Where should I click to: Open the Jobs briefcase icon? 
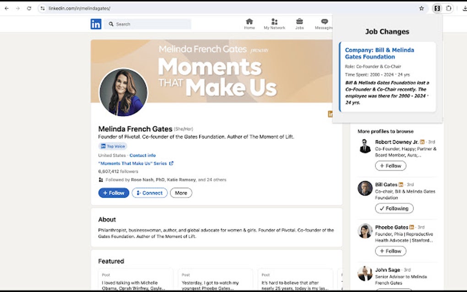pos(299,23)
